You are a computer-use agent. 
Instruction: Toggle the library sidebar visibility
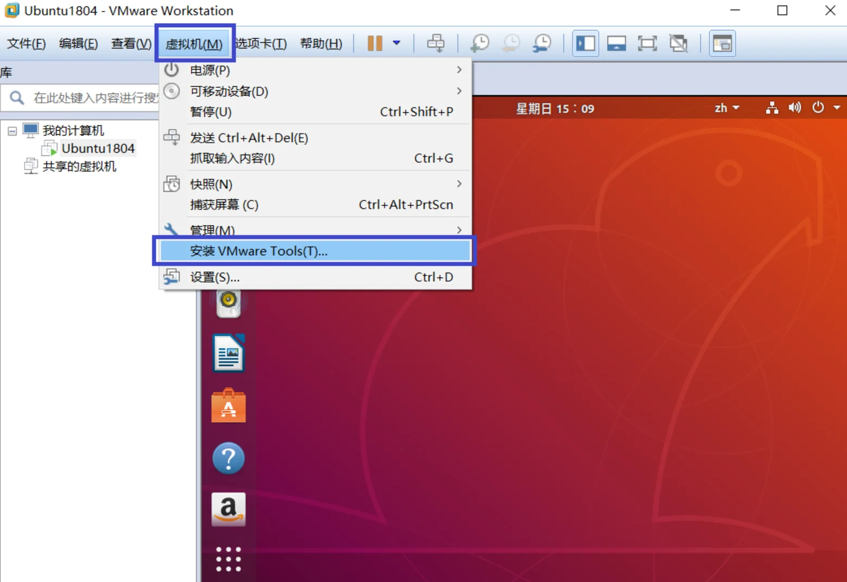coord(585,43)
